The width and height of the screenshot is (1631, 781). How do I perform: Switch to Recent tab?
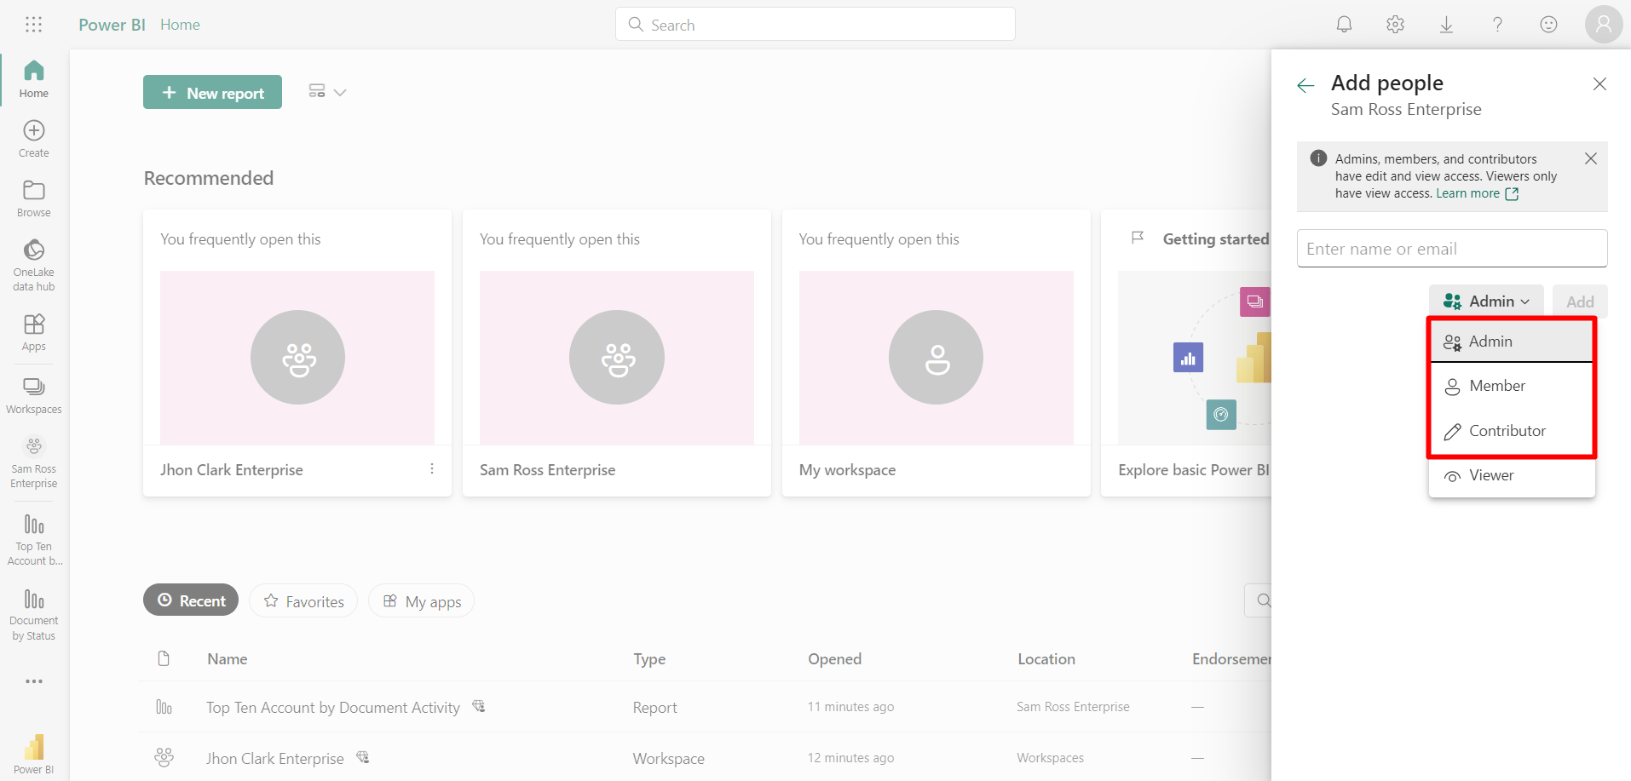coord(191,600)
